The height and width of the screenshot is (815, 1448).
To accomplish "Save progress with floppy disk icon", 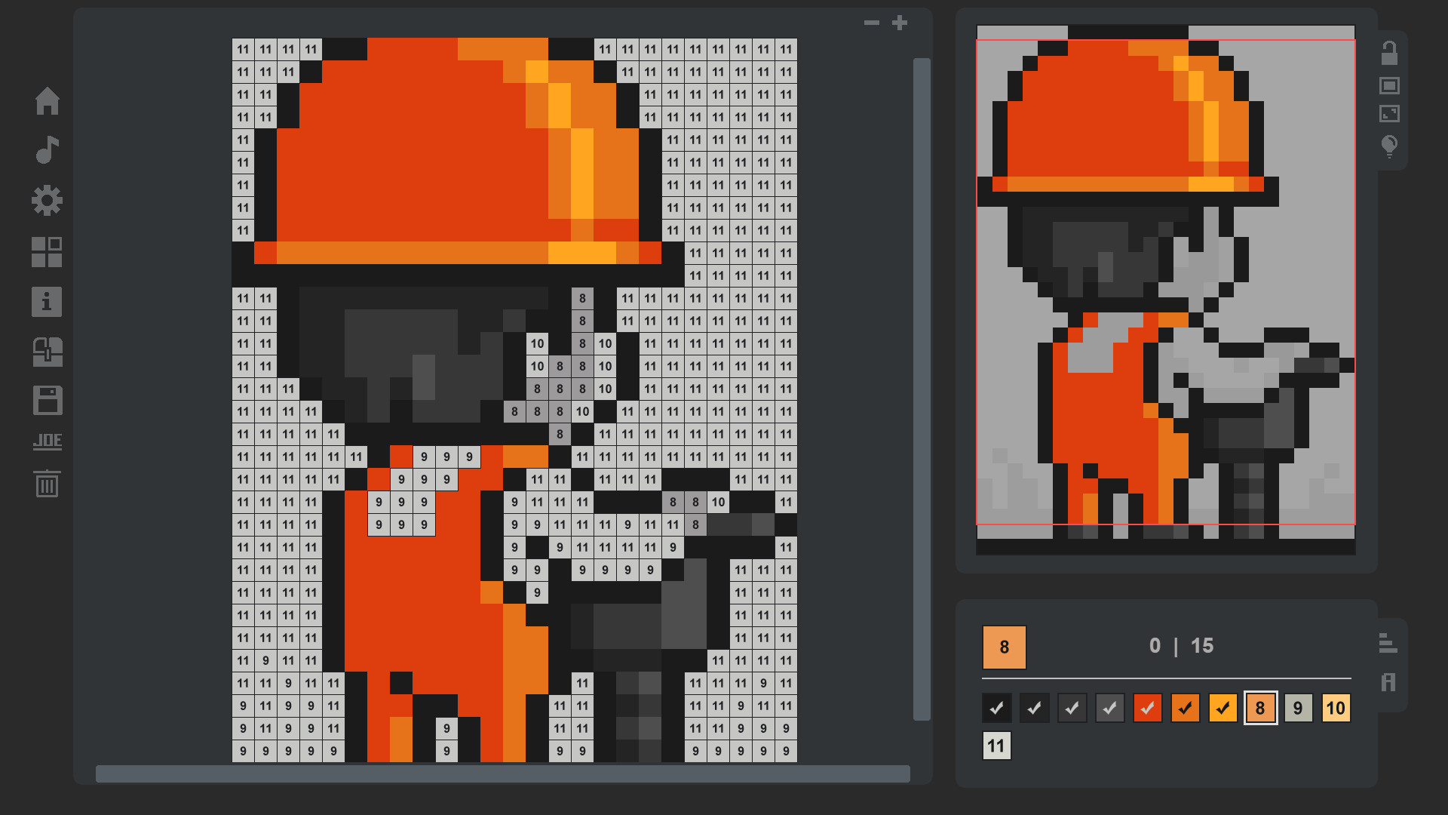I will coord(47,401).
